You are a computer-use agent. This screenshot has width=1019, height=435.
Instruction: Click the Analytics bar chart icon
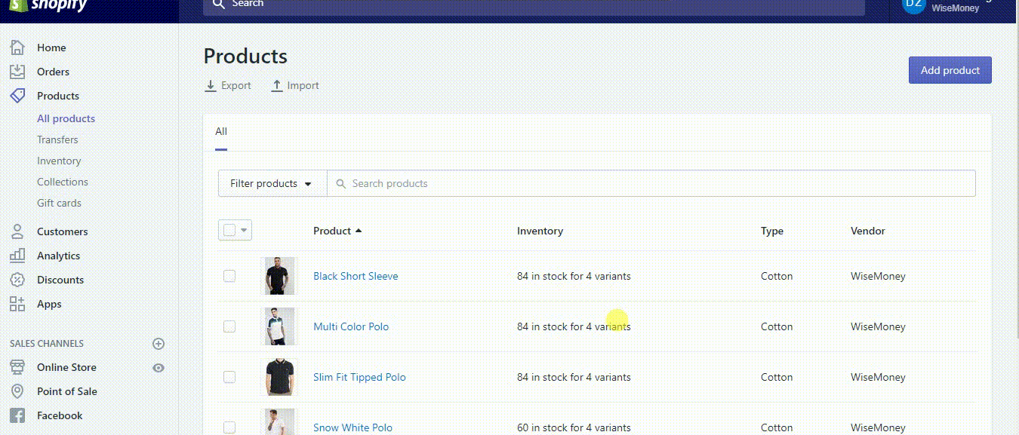(x=17, y=256)
